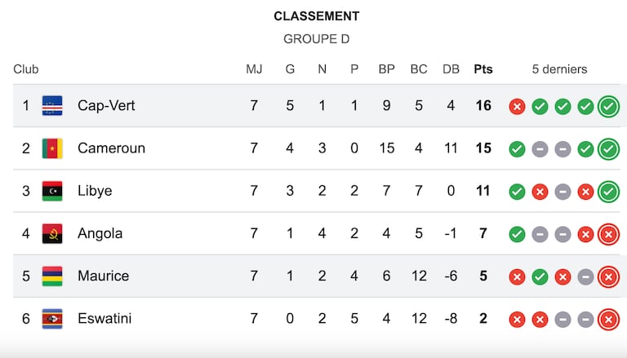Viewport: 627px width, 358px height.
Task: Click Eswatini's latest ringed loss icon
Action: point(608,320)
